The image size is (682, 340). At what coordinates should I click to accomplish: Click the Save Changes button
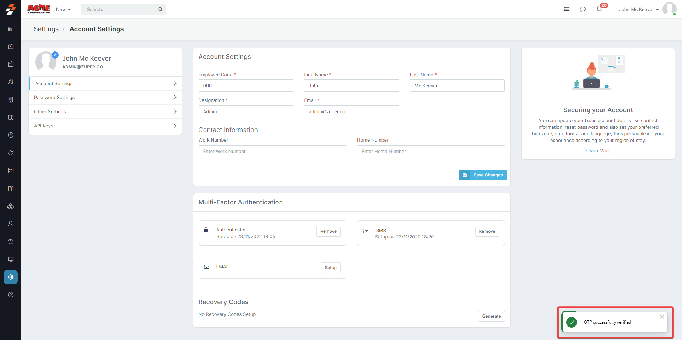tap(483, 175)
